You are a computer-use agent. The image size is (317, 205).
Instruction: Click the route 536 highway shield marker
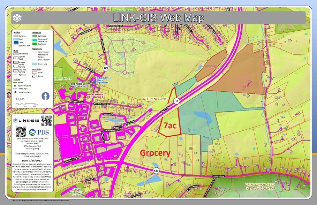coord(156,170)
